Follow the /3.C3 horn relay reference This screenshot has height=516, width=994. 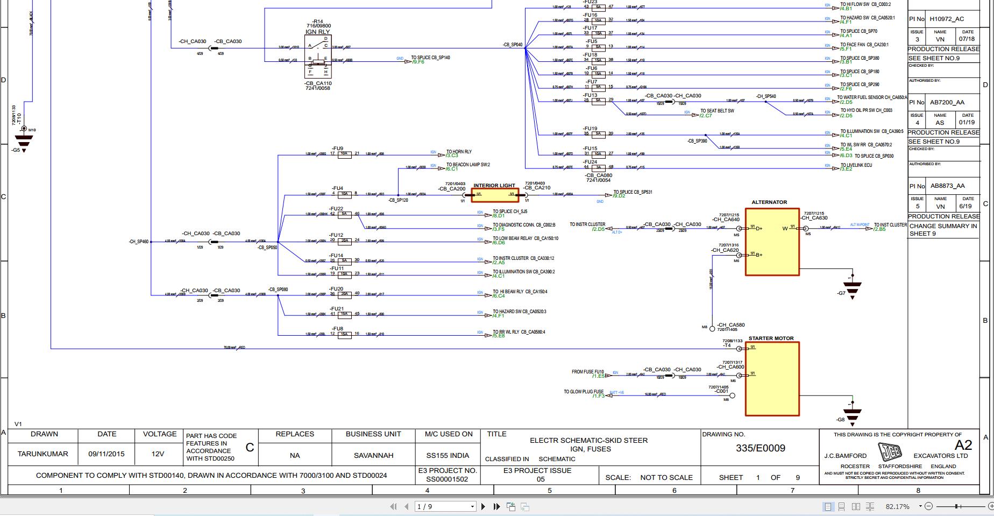point(452,156)
